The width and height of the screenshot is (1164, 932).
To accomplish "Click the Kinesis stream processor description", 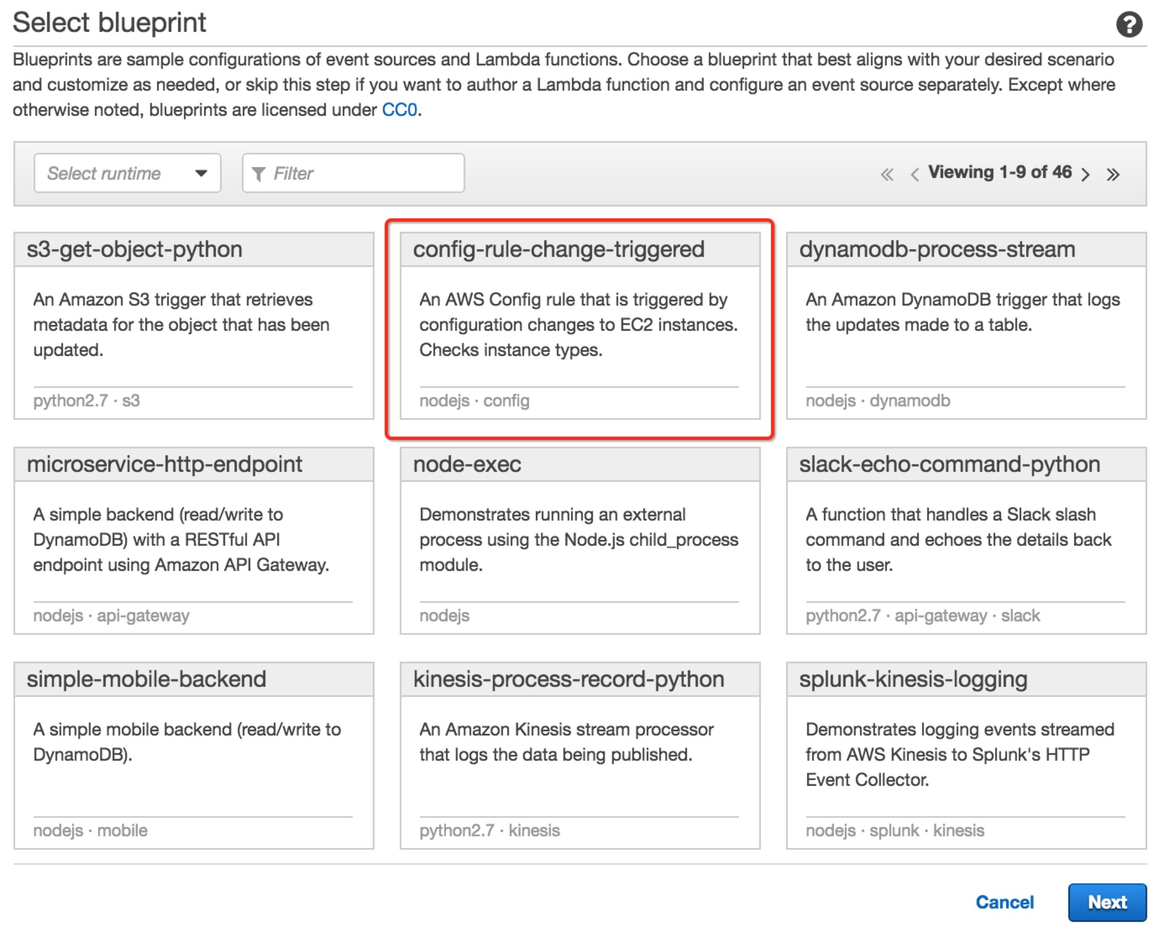I will (x=566, y=742).
